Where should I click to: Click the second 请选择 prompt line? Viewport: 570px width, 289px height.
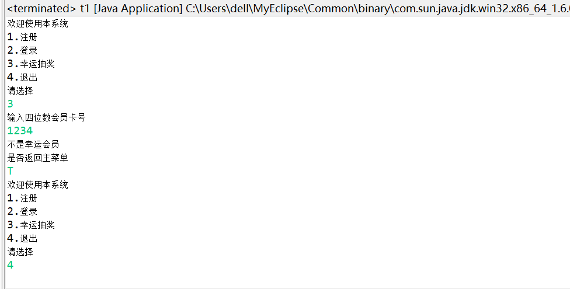tap(20, 252)
